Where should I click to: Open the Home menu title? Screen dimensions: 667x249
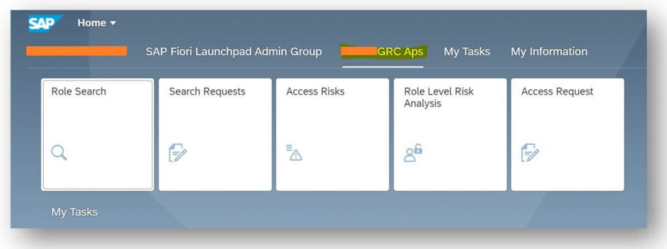coord(92,23)
